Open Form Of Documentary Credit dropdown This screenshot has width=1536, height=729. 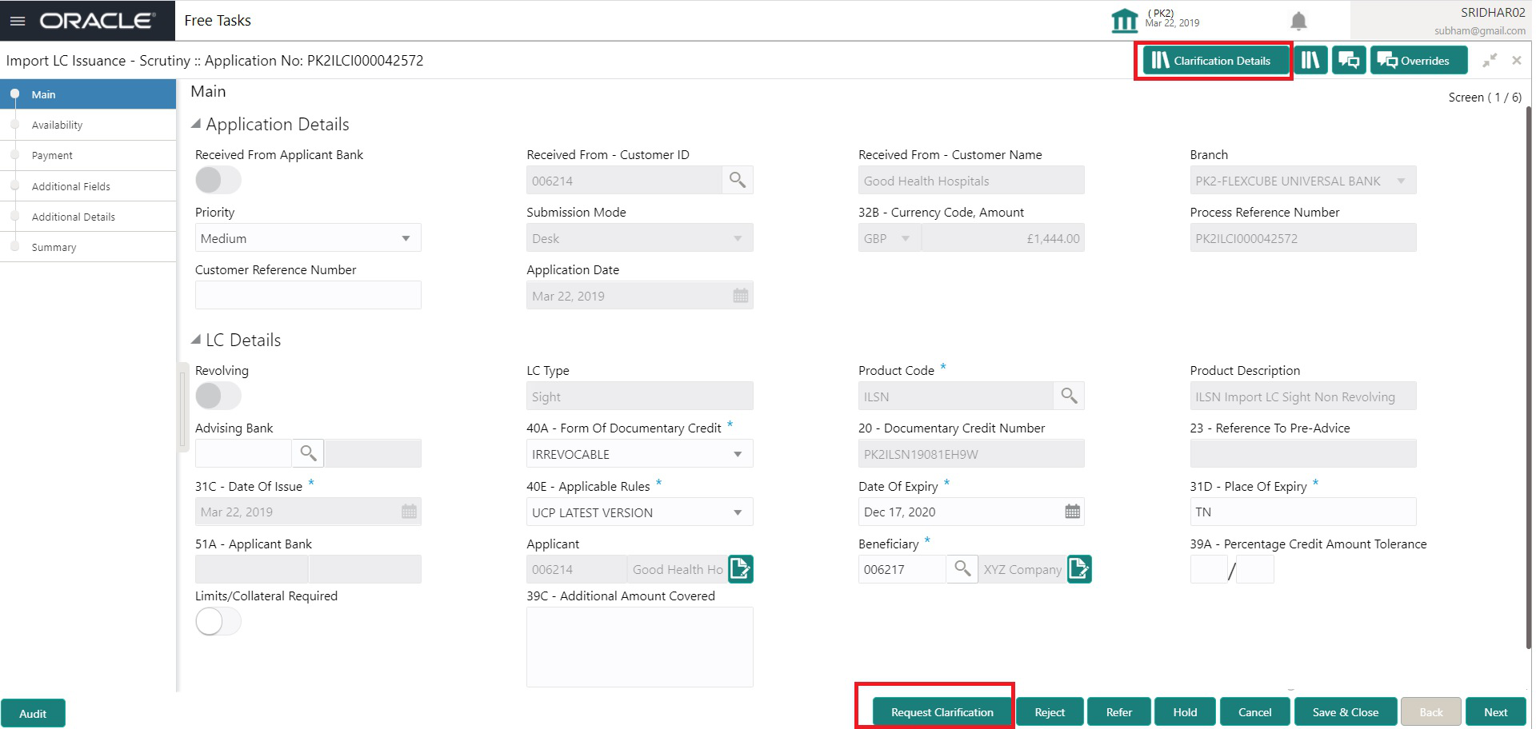tap(639, 454)
